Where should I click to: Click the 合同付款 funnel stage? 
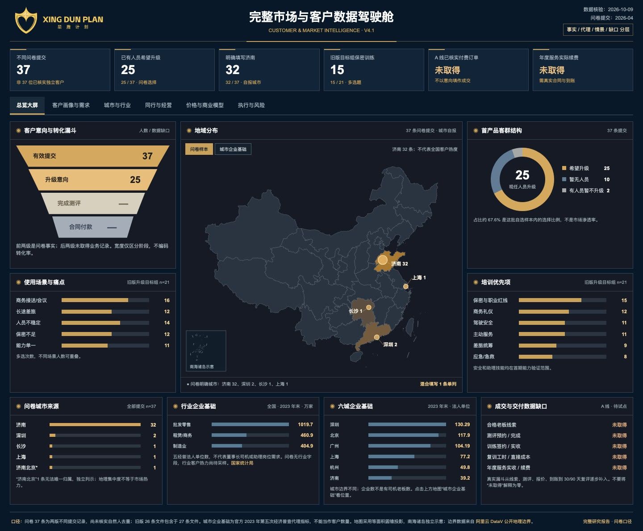[93, 227]
